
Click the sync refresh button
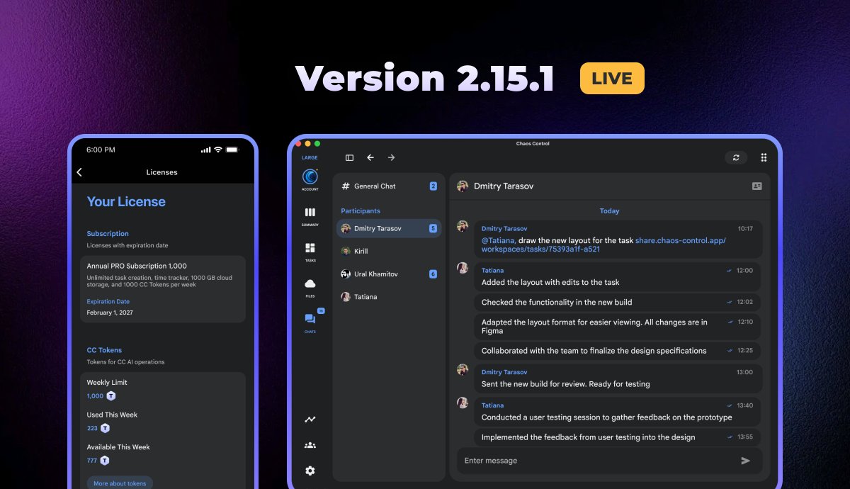point(736,157)
